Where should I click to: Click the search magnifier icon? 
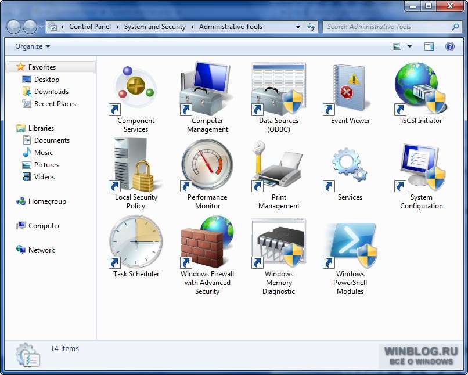pos(455,27)
